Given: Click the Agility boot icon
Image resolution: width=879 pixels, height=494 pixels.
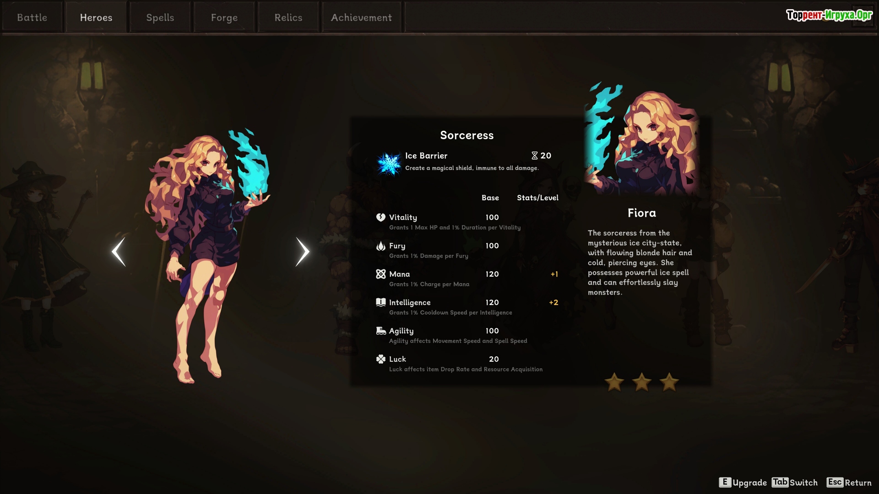Looking at the screenshot, I should coord(380,331).
